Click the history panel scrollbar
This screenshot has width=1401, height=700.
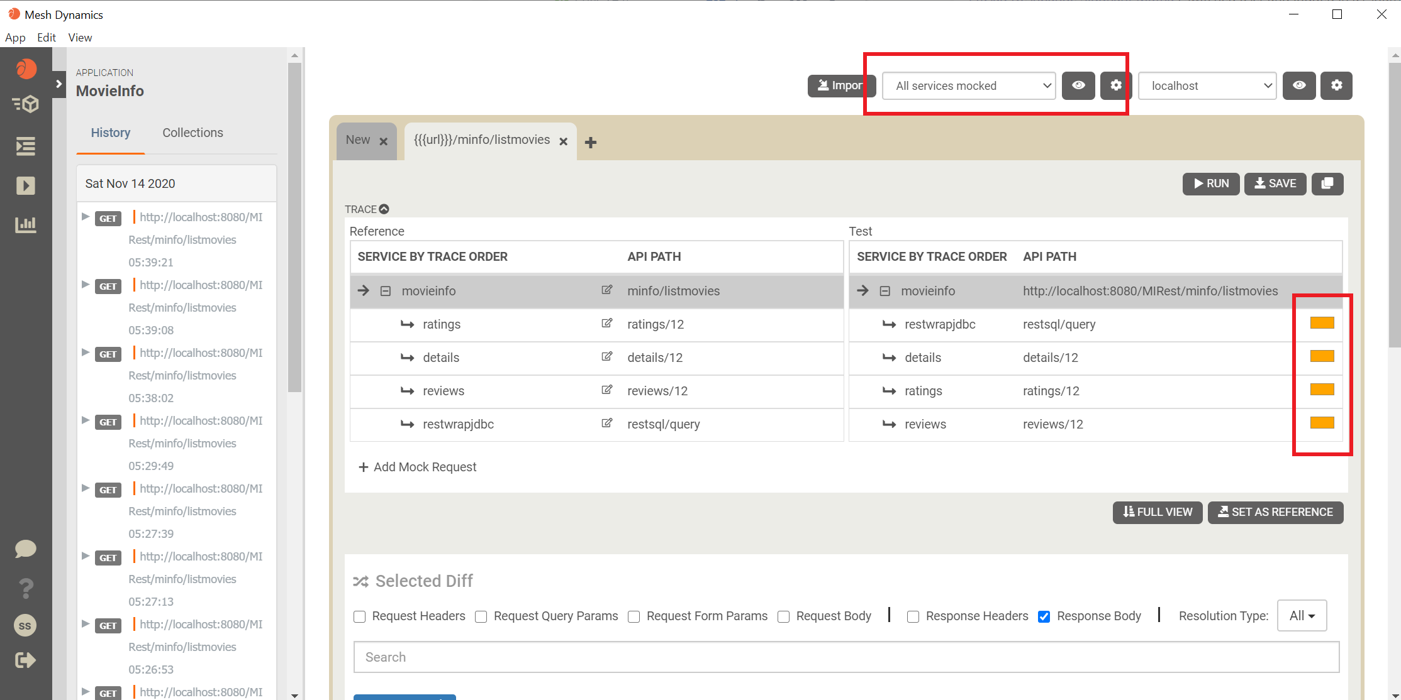[x=294, y=226]
